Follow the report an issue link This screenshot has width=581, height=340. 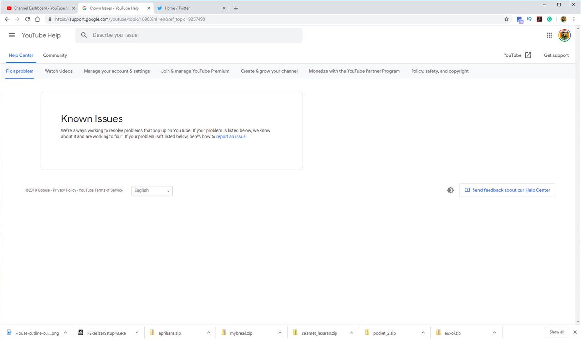[231, 137]
